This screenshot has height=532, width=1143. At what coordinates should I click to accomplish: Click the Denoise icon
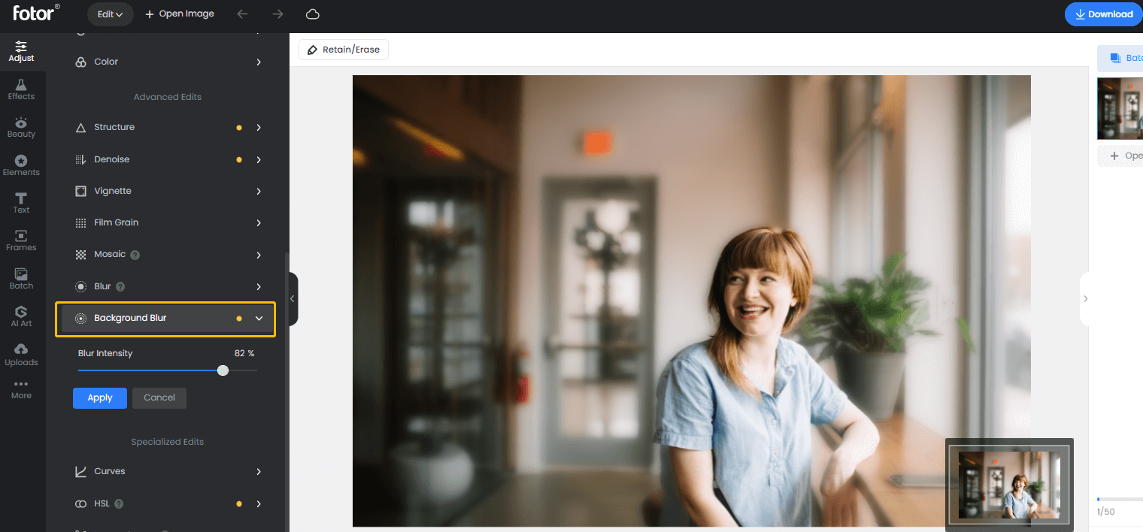pos(80,159)
